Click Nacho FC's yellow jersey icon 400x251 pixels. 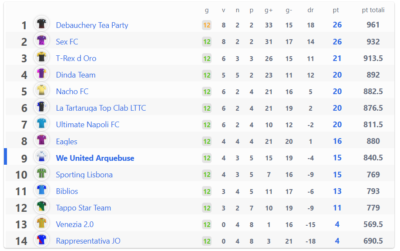[x=41, y=90]
